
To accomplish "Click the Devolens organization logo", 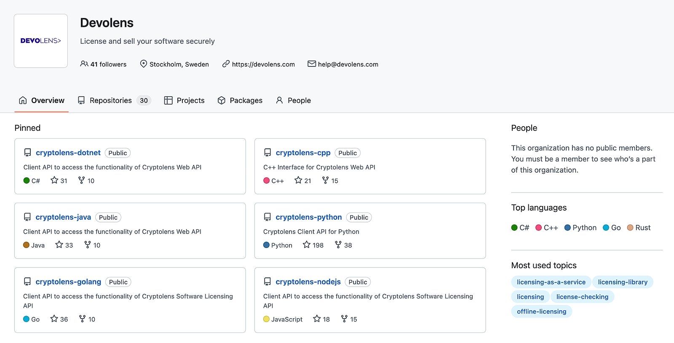I will [x=41, y=41].
